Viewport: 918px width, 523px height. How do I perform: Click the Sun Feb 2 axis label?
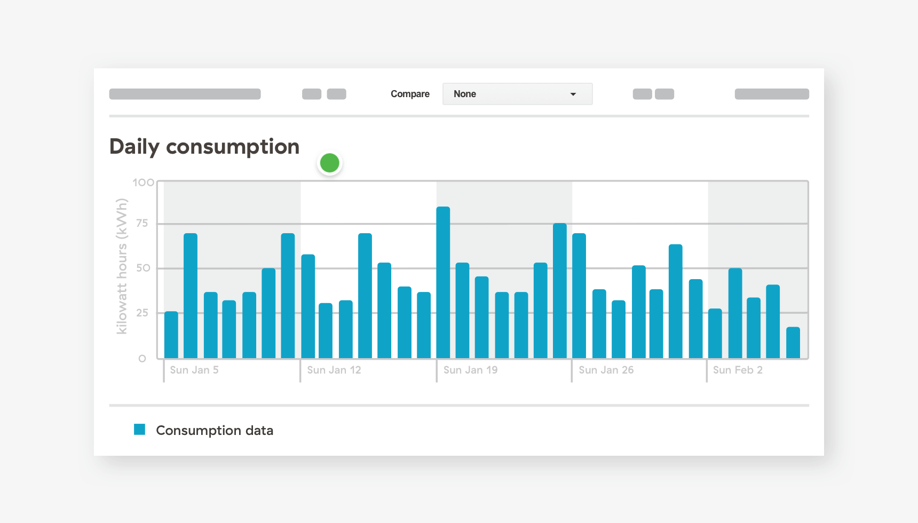point(738,370)
